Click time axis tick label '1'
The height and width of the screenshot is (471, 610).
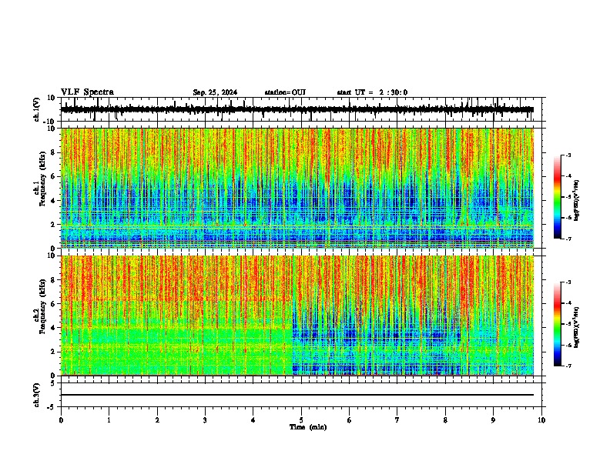[x=109, y=420]
